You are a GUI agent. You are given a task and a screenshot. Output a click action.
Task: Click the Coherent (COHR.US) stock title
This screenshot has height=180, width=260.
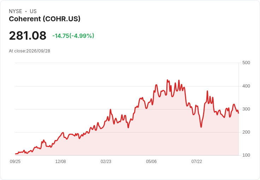pos(45,19)
